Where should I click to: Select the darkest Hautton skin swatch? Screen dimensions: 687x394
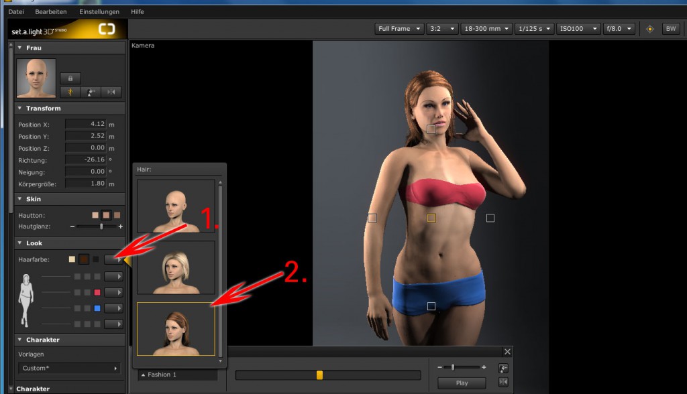[117, 215]
